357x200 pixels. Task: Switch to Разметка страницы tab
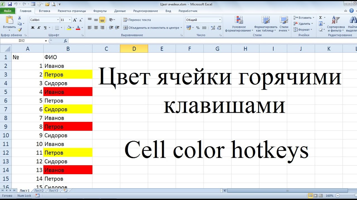pyautogui.click(x=72, y=11)
